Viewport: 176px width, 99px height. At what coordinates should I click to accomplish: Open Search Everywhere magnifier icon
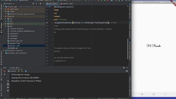126,1
